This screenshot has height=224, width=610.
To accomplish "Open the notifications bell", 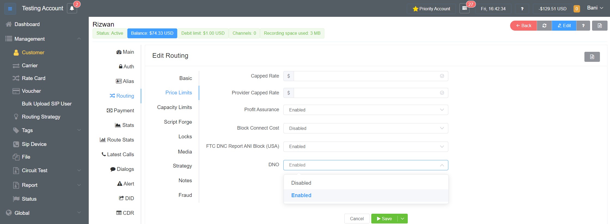I will [72, 9].
